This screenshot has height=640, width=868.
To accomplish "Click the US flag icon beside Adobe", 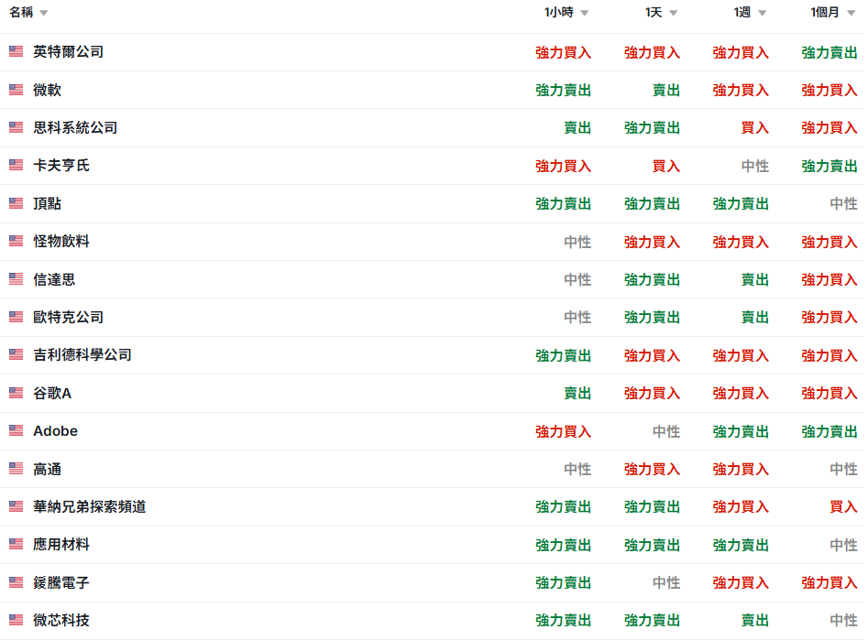I will click(x=16, y=430).
